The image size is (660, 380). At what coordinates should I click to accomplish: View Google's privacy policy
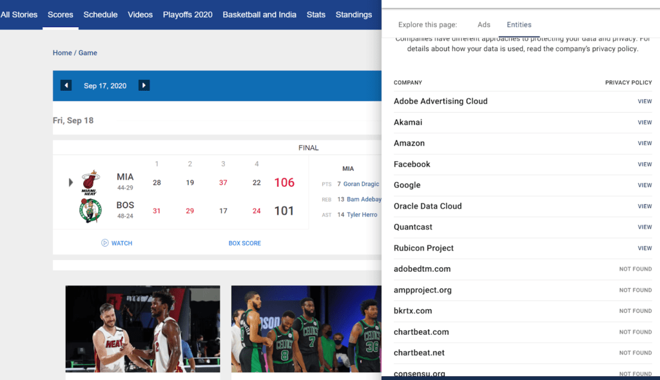coord(645,185)
